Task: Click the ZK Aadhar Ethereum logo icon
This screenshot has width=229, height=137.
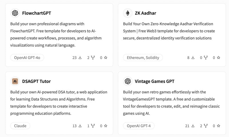Action: (x=128, y=13)
